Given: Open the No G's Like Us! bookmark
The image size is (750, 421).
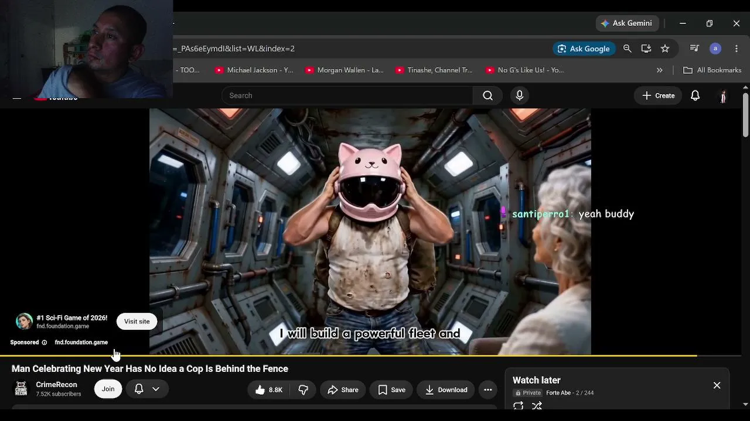Looking at the screenshot, I should coord(525,70).
